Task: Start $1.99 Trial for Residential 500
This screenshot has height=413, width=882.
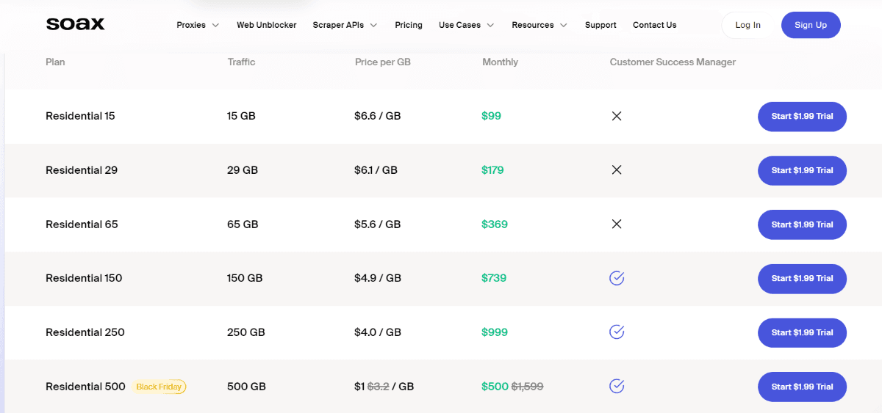Action: point(802,387)
